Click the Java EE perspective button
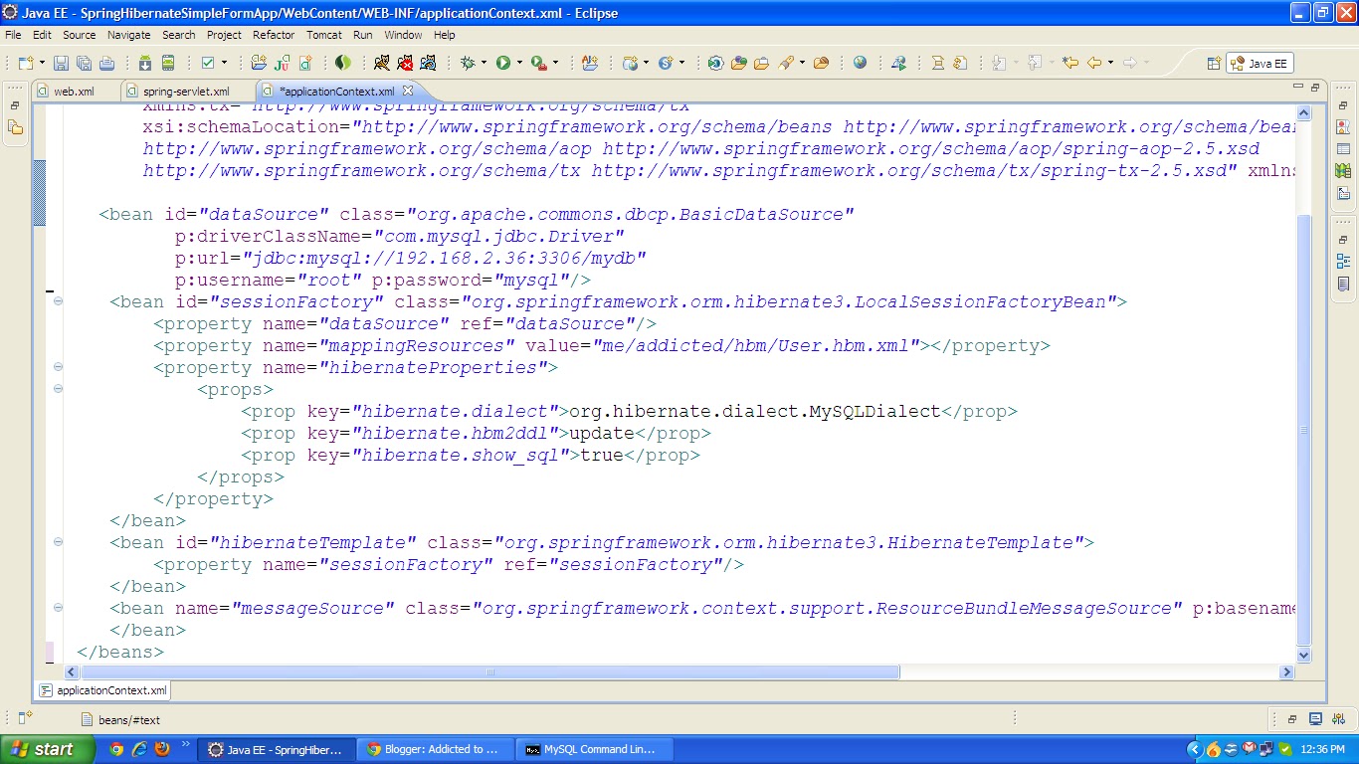Image resolution: width=1359 pixels, height=764 pixels. click(1261, 62)
